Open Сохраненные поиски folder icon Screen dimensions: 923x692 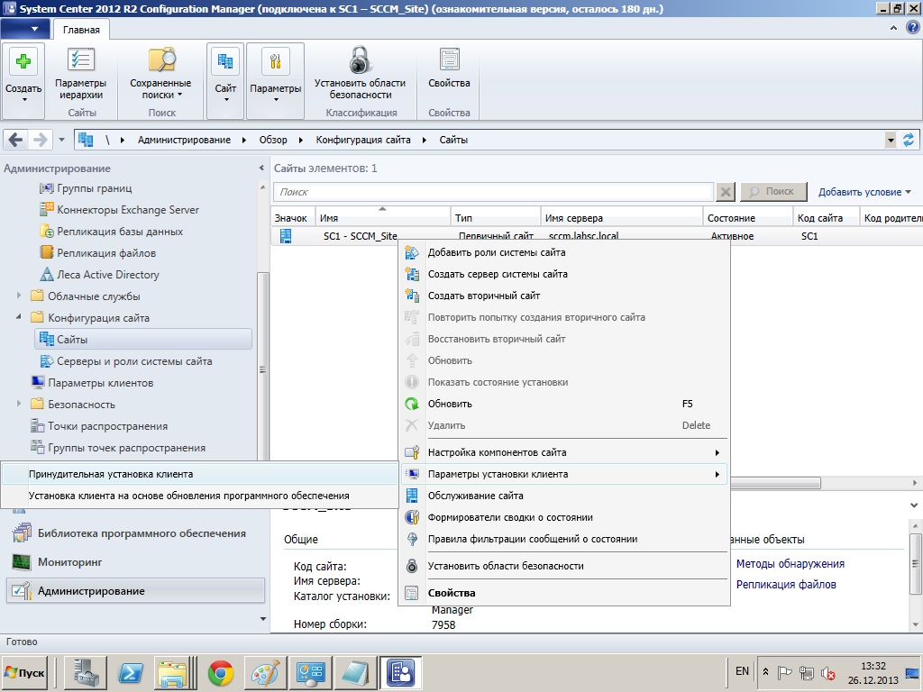tap(161, 60)
